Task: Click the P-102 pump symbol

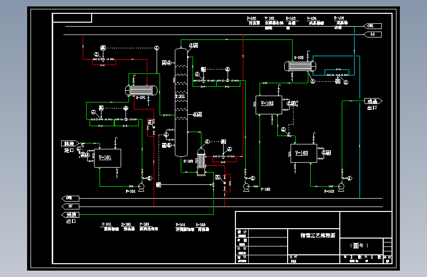Action: [x=246, y=187]
